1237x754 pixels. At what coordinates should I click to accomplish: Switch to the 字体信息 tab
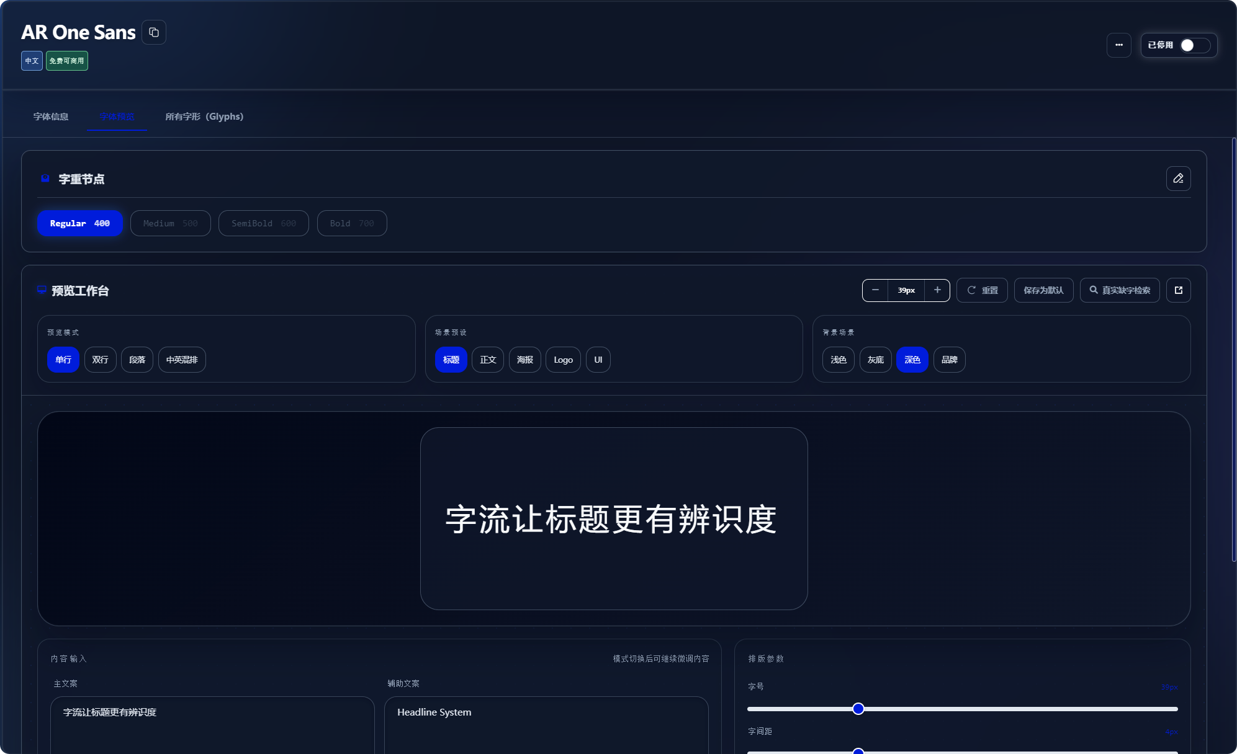click(51, 117)
